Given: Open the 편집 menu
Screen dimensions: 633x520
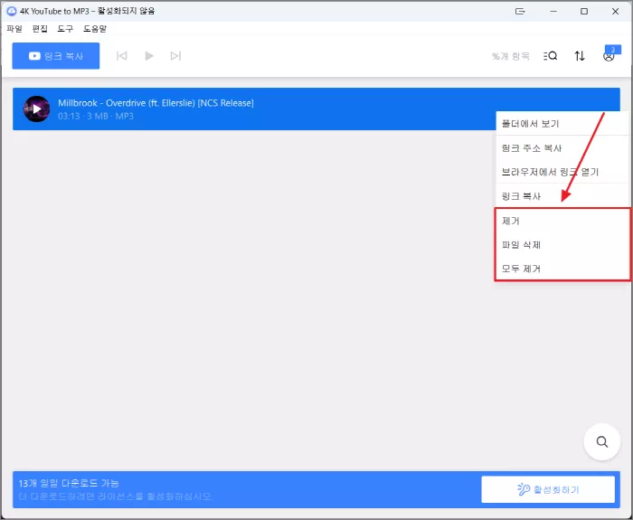Looking at the screenshot, I should pos(40,29).
